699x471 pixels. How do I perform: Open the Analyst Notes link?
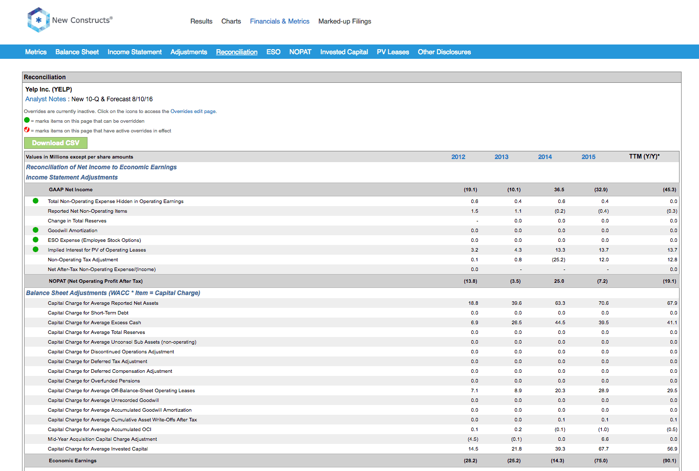point(46,99)
